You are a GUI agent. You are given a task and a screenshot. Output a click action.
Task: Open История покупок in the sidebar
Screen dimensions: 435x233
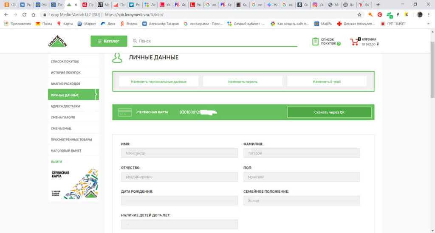tap(65, 73)
